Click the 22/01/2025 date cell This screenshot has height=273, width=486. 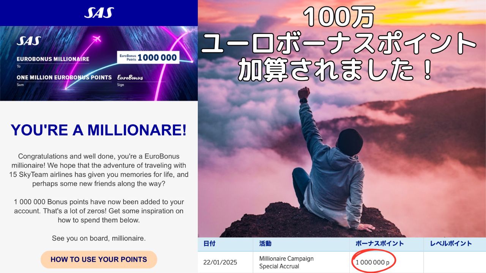220,262
